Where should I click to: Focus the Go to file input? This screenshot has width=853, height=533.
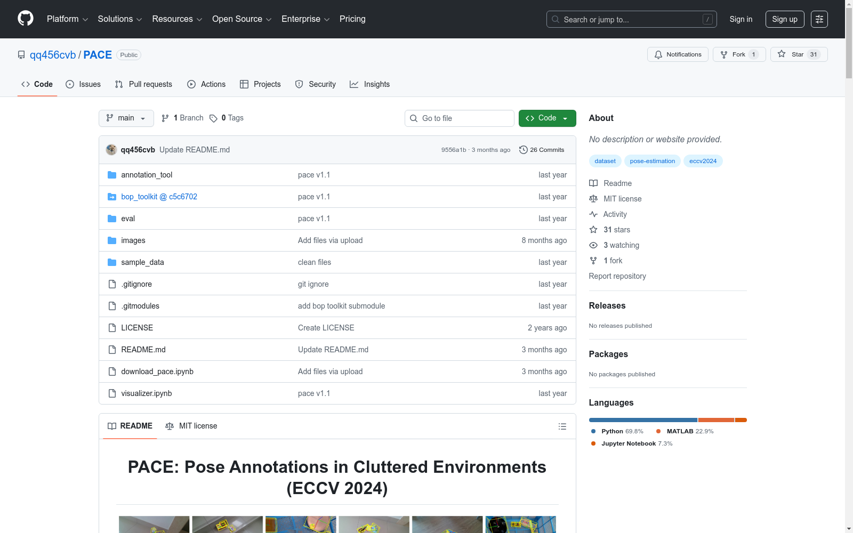coord(460,118)
